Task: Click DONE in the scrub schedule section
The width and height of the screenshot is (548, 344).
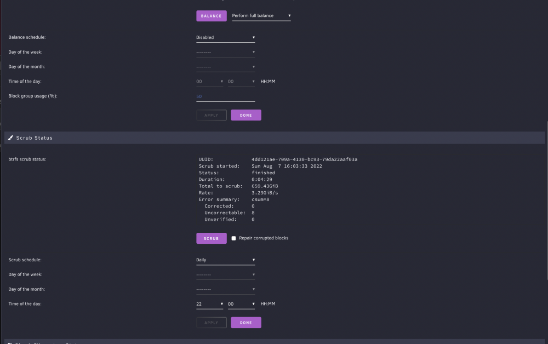Action: click(x=246, y=322)
